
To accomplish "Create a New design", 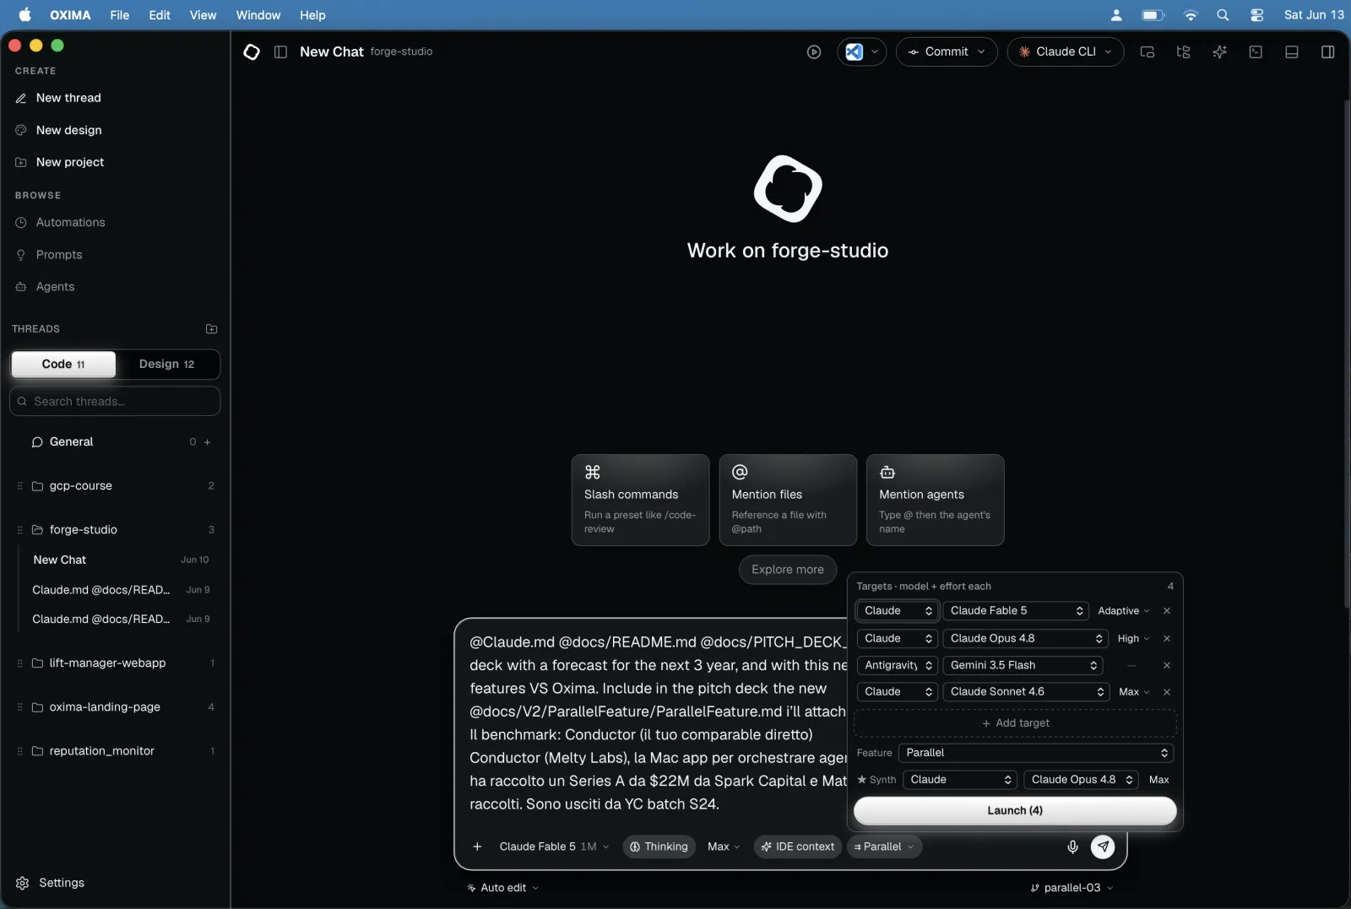I will coord(68,130).
